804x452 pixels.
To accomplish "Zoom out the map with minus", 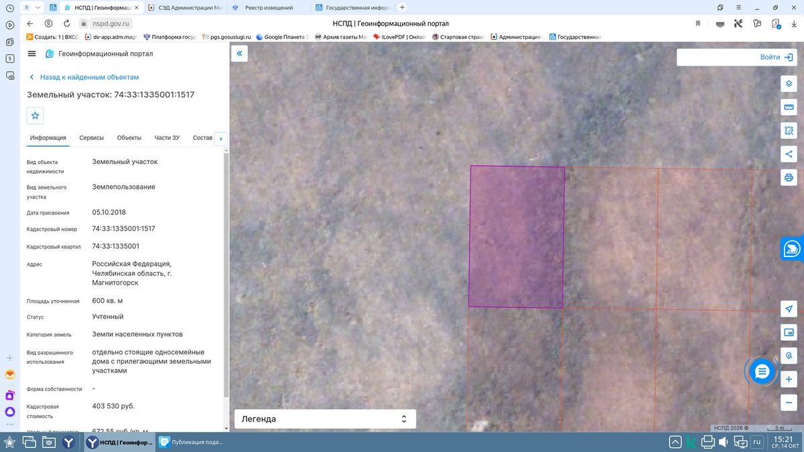I will (789, 402).
